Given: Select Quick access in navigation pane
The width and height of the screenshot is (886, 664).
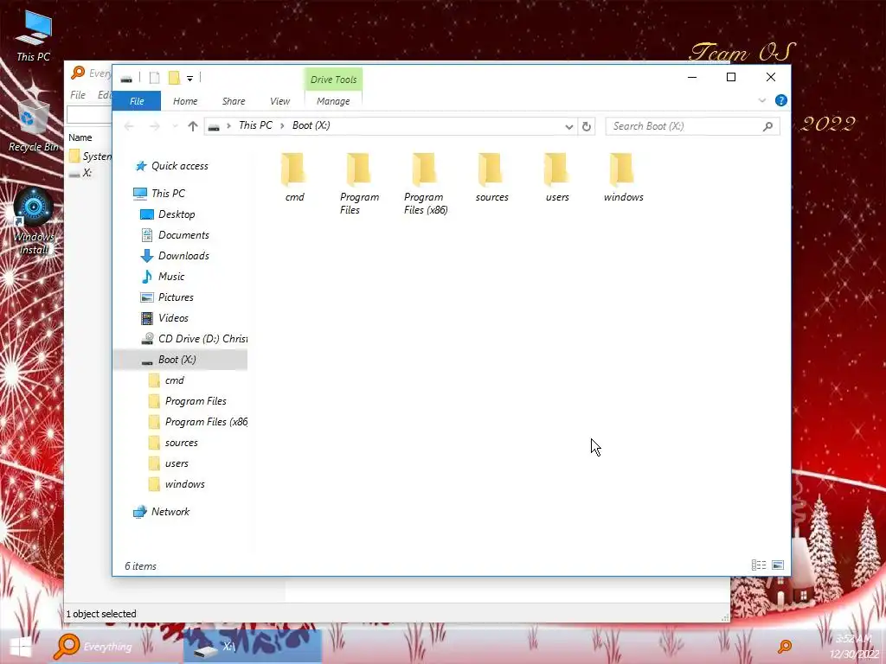Looking at the screenshot, I should click(x=180, y=166).
